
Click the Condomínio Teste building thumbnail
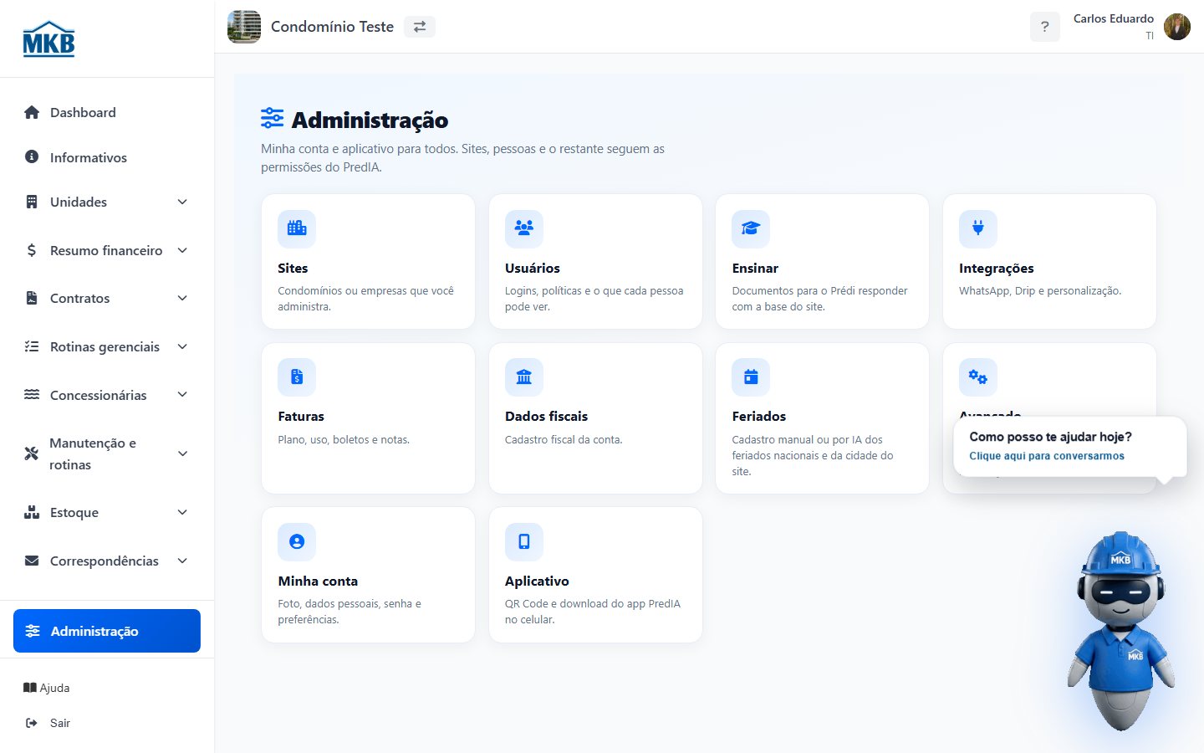click(244, 27)
